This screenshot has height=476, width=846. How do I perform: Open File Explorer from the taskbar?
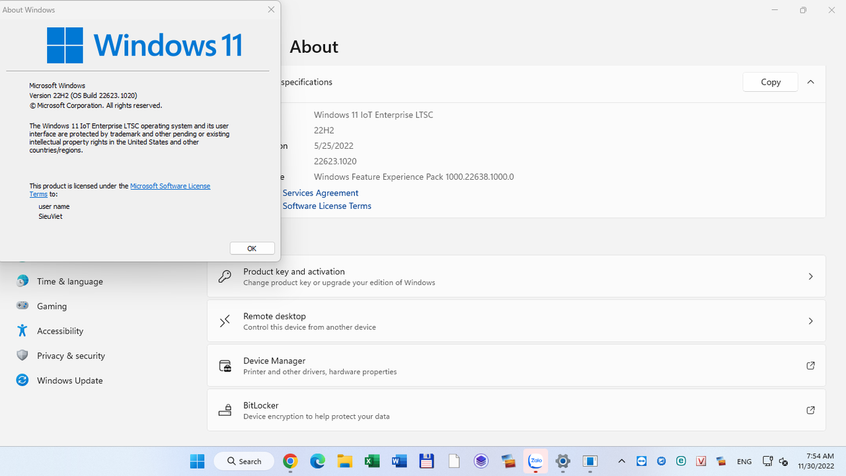pos(344,461)
